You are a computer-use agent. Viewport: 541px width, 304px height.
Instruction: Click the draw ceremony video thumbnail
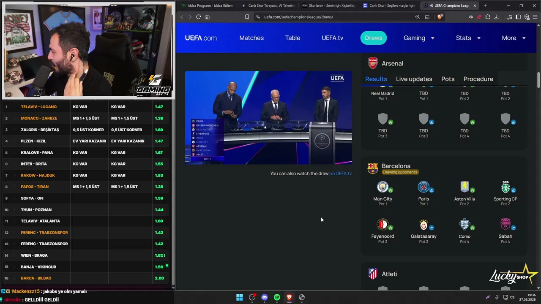click(x=268, y=117)
